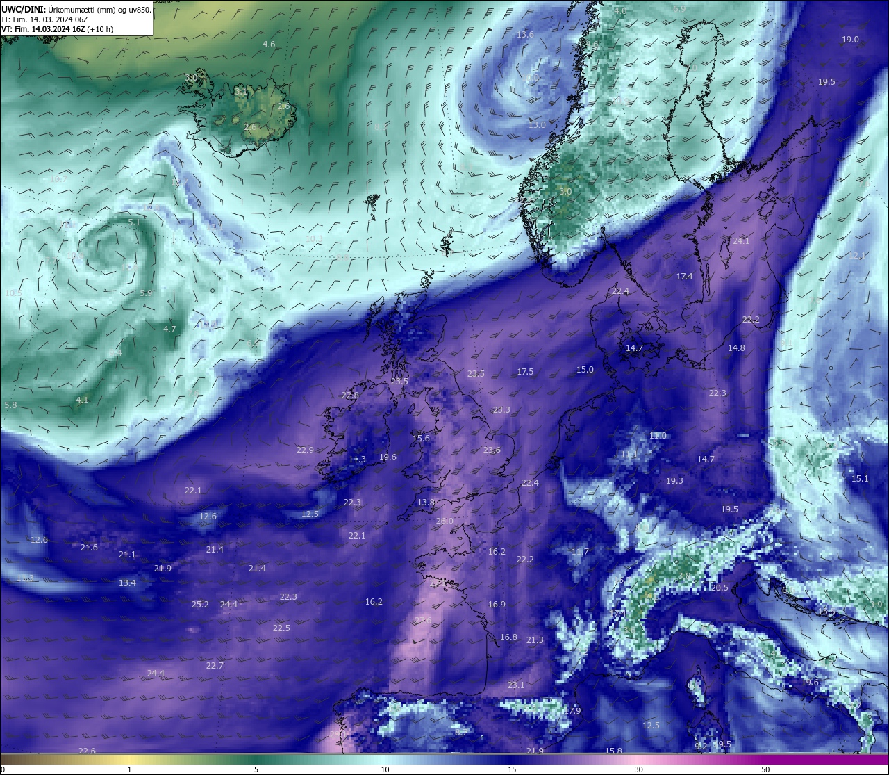889x775 pixels.
Task: Click the 10 label on color scale
Action: click(x=385, y=769)
